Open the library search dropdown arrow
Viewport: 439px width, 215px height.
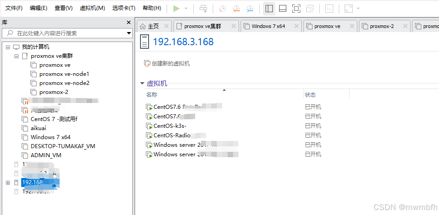tap(129, 33)
